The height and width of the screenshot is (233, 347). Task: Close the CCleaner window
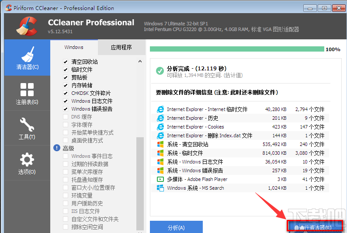coord(339,8)
